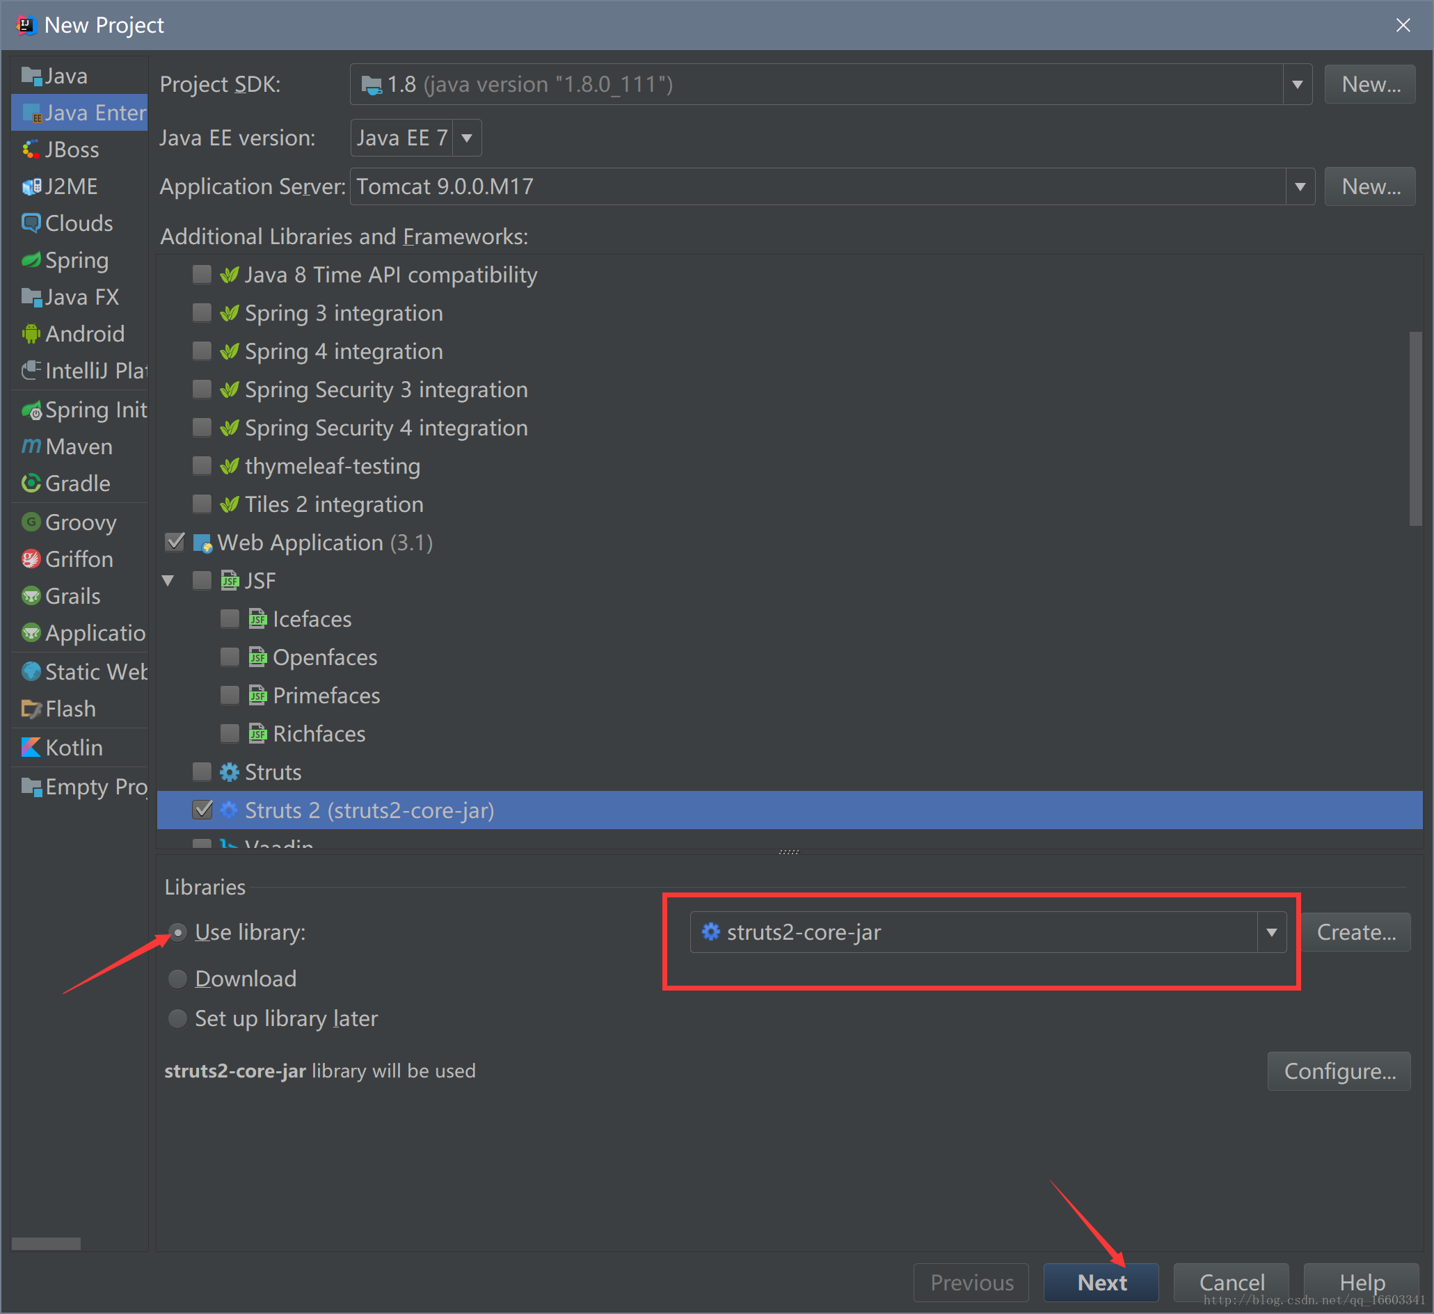Check the Tiles 2 integration box
This screenshot has height=1314, width=1434.
click(x=202, y=504)
